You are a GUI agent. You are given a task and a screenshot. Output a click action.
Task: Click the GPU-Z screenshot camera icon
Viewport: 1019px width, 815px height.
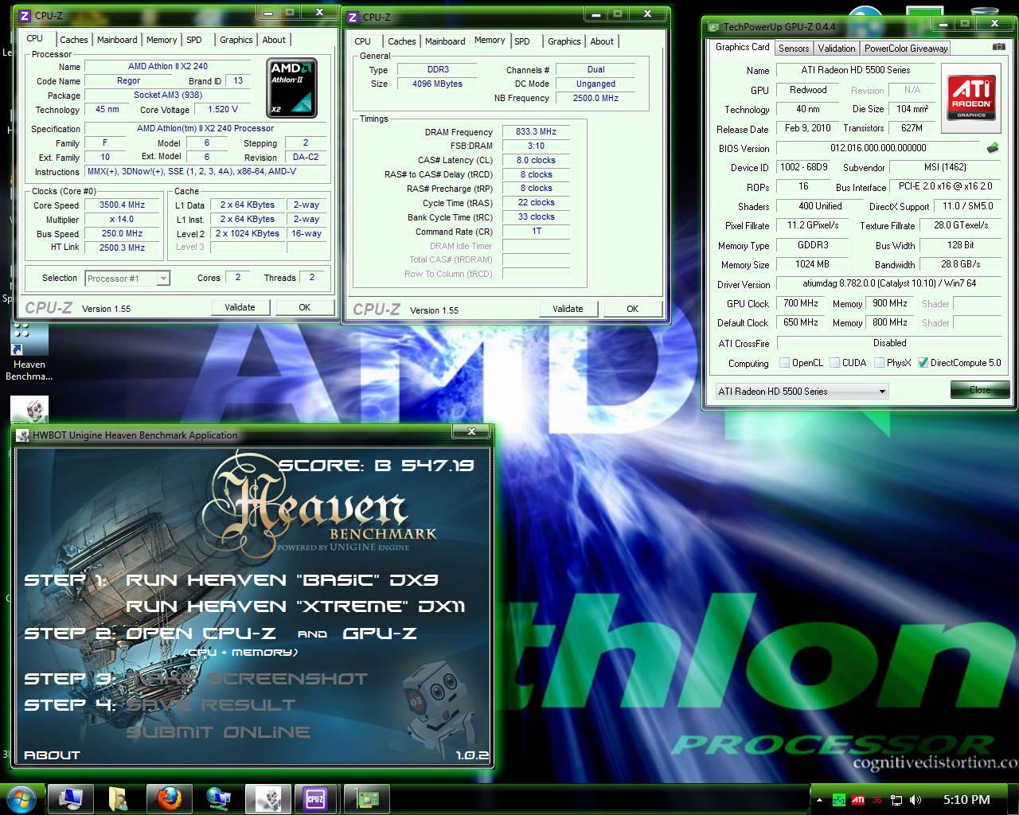[998, 47]
